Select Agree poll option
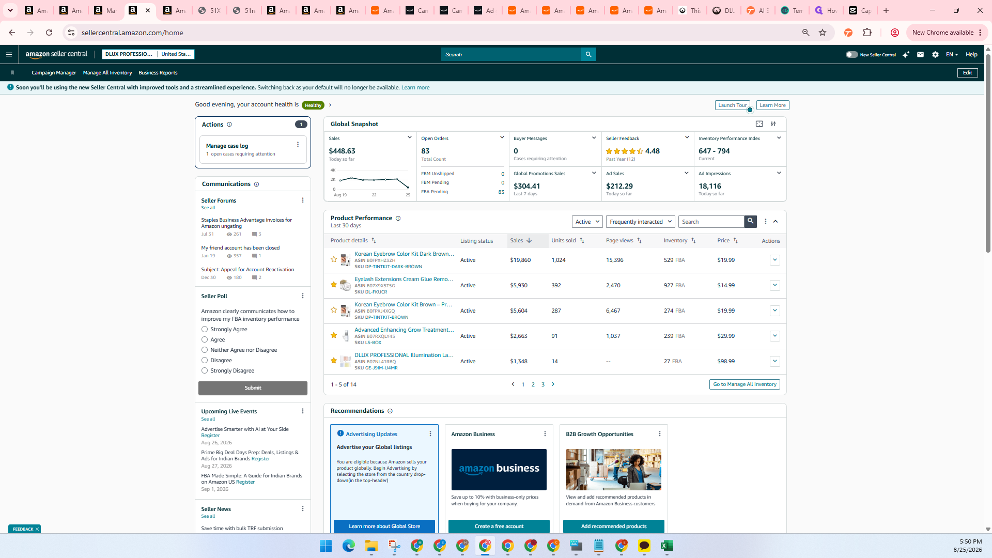This screenshot has height=558, width=992. 205,340
